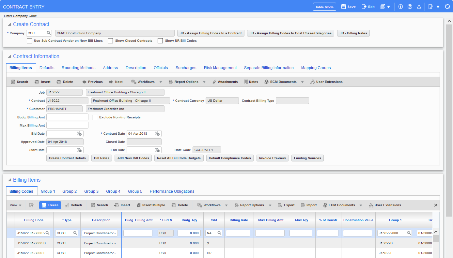Open the Company code lookup magnifier

coord(49,33)
